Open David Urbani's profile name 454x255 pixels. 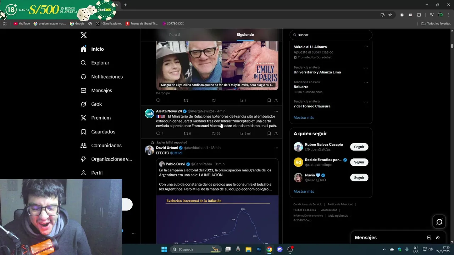(x=167, y=148)
